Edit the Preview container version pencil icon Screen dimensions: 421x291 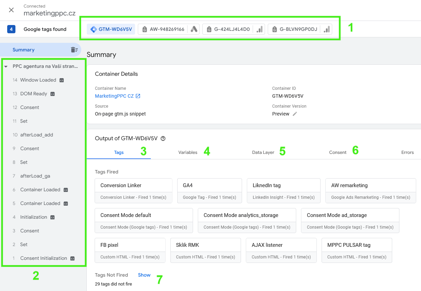[x=295, y=114]
